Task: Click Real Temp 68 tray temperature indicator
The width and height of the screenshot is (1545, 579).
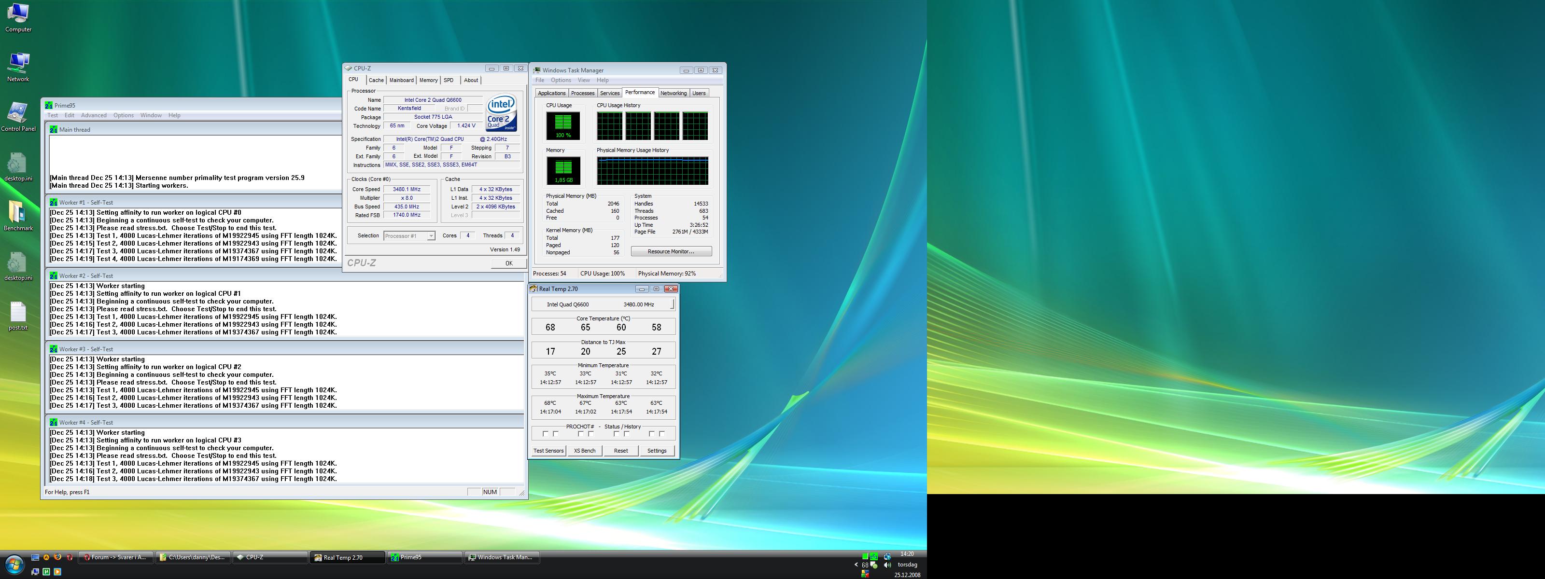Action: click(866, 565)
